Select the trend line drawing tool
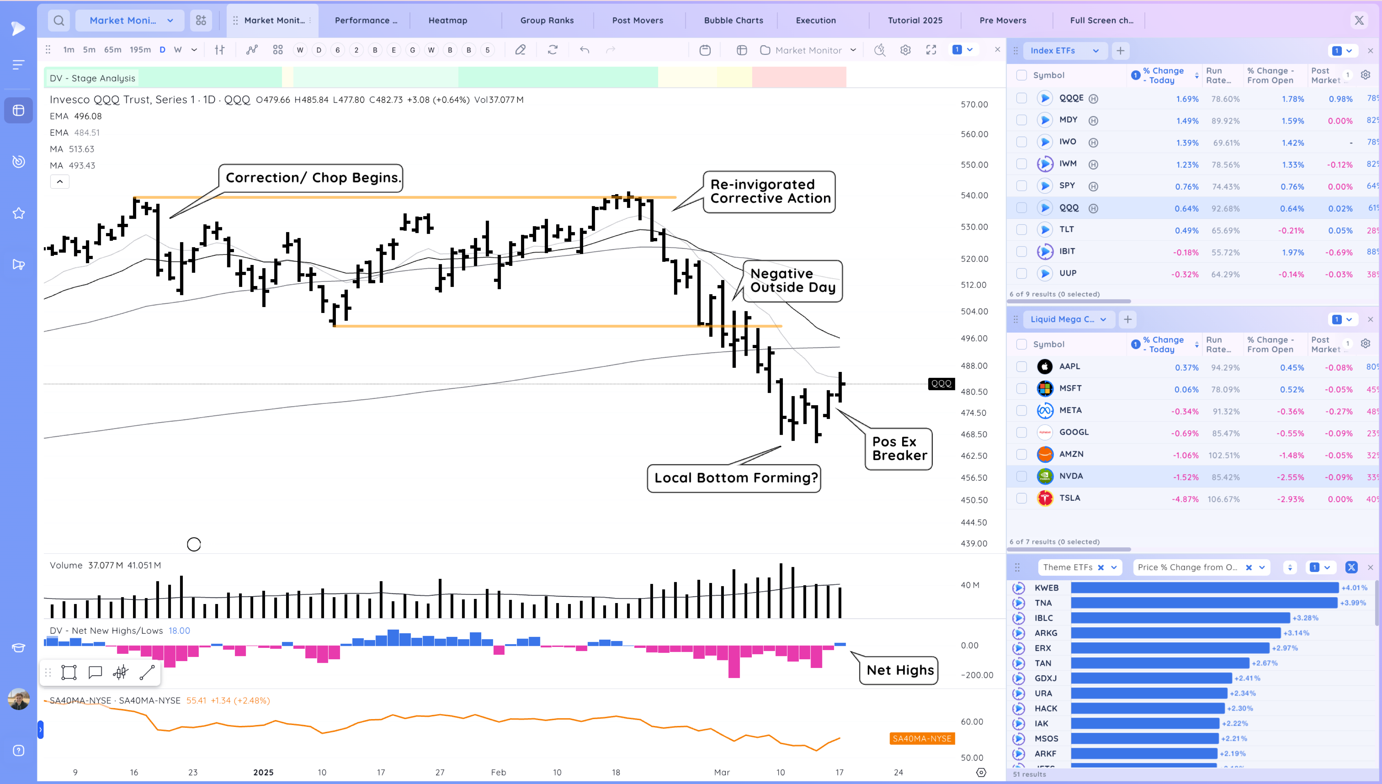1382x784 pixels. 147,672
